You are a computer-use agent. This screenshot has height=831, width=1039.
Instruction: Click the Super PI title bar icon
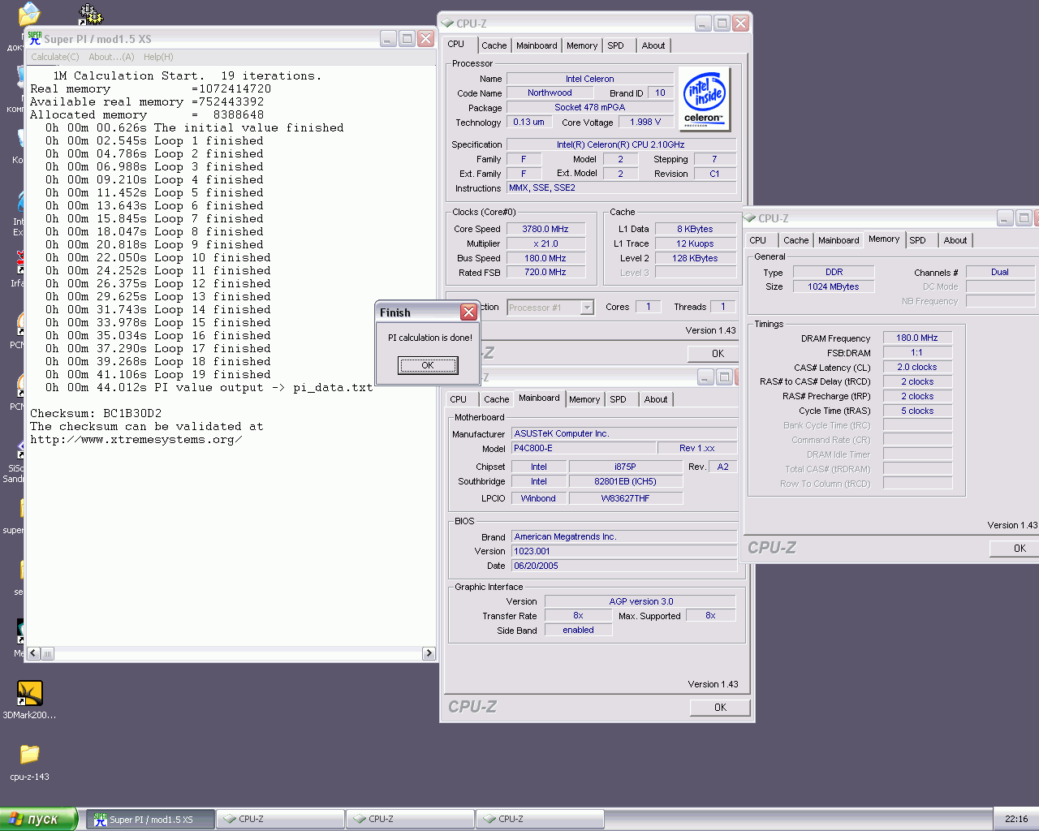tap(35, 38)
